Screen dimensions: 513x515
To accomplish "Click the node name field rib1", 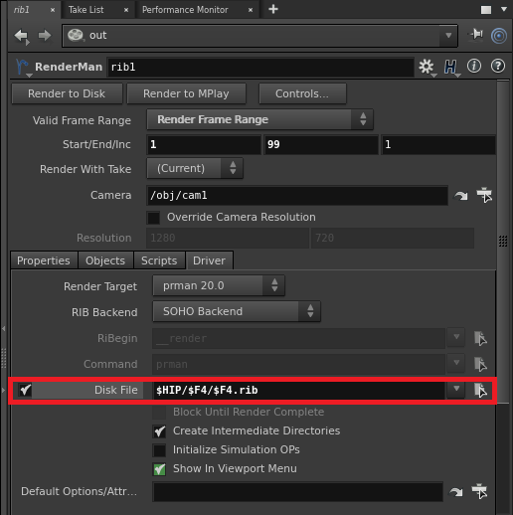I will pyautogui.click(x=260, y=67).
